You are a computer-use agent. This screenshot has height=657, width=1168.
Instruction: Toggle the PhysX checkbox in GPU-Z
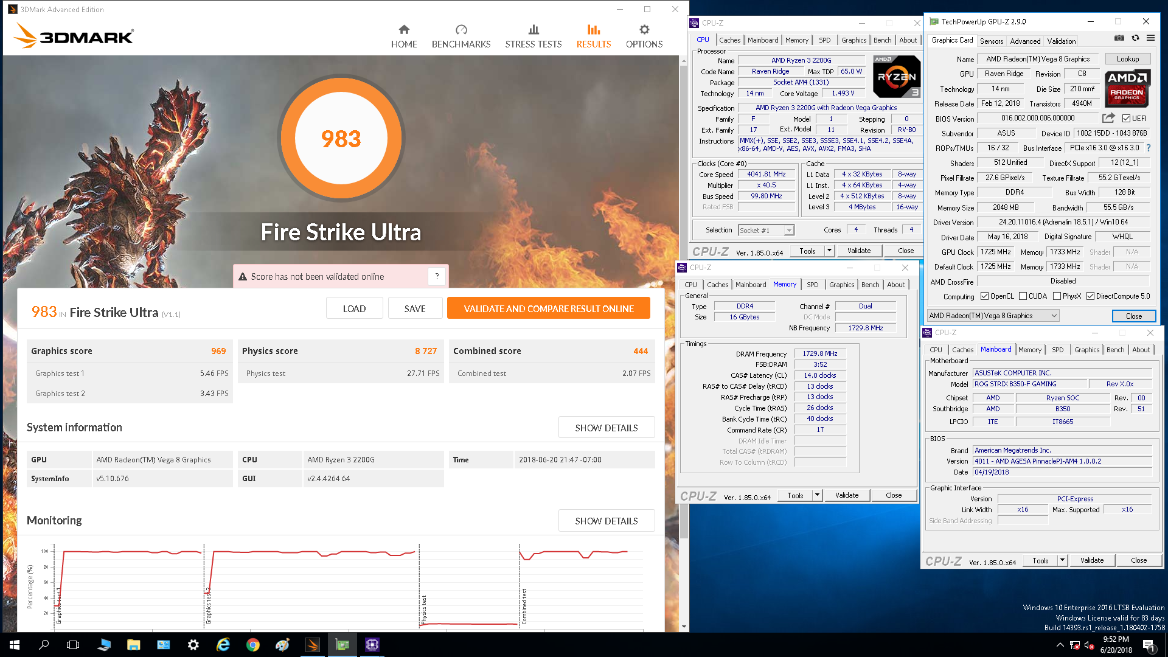[x=1057, y=296]
